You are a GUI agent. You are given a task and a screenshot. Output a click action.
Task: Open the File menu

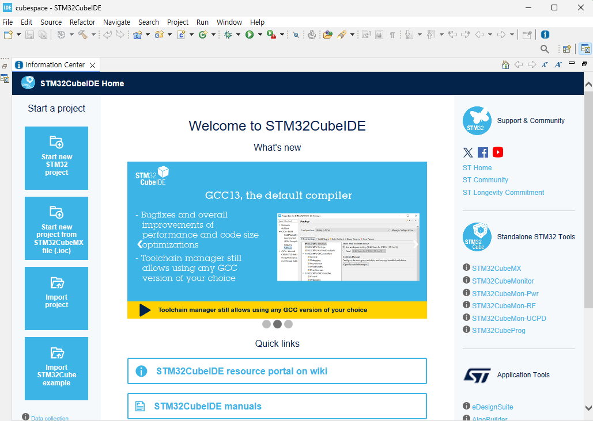(x=7, y=22)
